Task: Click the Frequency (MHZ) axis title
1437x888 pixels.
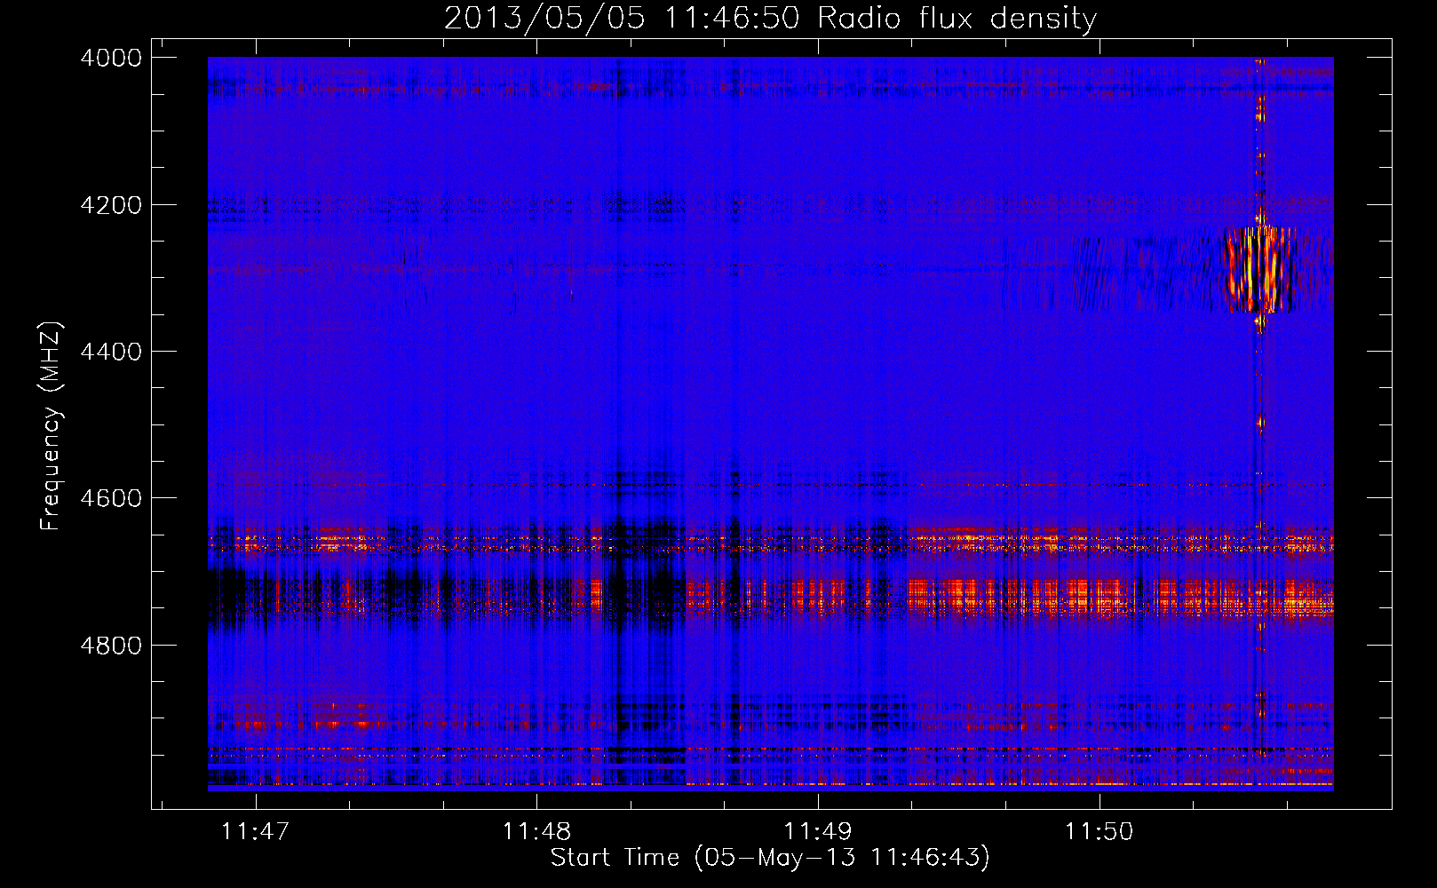Action: pos(52,427)
